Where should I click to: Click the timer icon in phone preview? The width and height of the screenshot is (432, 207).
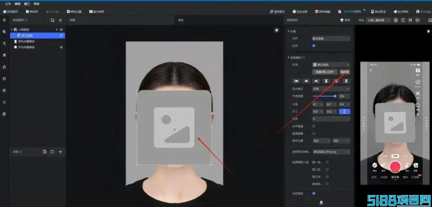coord(418,82)
